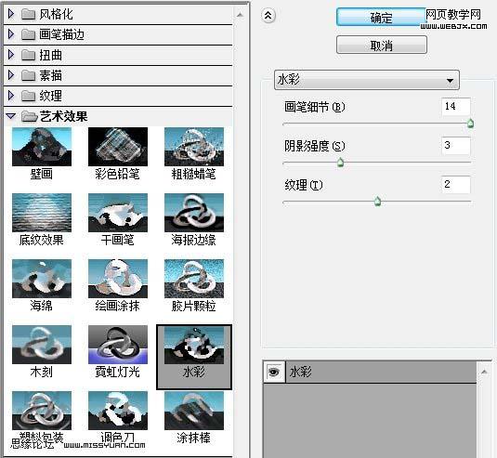The image size is (497, 458).
Task: Select the 壁画 filter thumbnail
Action: (x=42, y=147)
